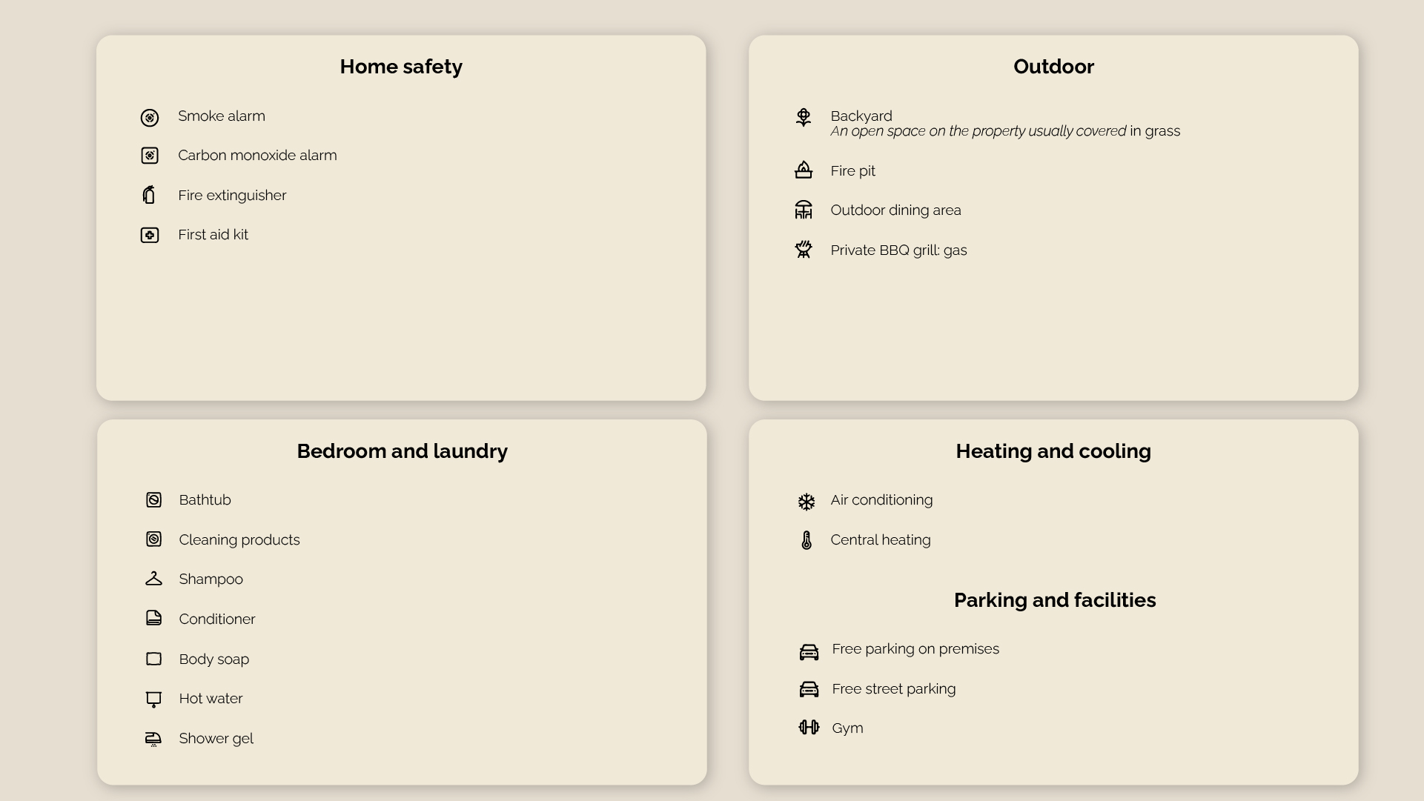Click the Home safety heading
Viewport: 1424px width, 801px height.
[x=401, y=67]
